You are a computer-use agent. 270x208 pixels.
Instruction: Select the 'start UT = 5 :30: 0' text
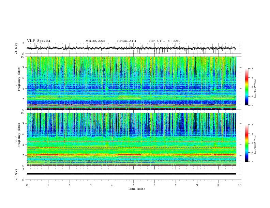pos(165,41)
